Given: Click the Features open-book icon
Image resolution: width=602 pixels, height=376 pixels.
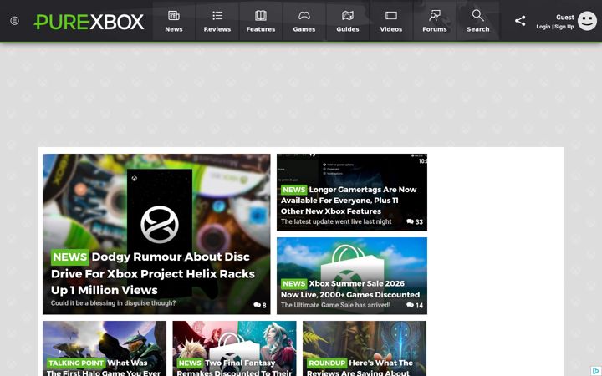Looking at the screenshot, I should point(261,15).
